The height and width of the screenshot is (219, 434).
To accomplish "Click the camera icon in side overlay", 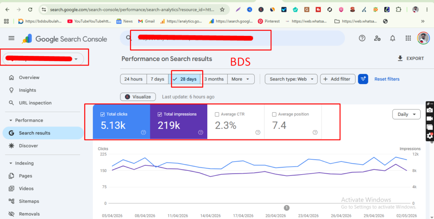I will click(x=430, y=110).
